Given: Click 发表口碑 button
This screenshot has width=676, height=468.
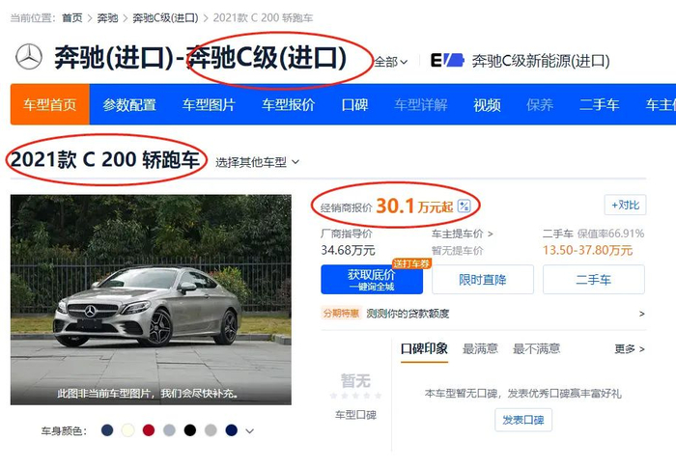Looking at the screenshot, I should click(x=523, y=420).
